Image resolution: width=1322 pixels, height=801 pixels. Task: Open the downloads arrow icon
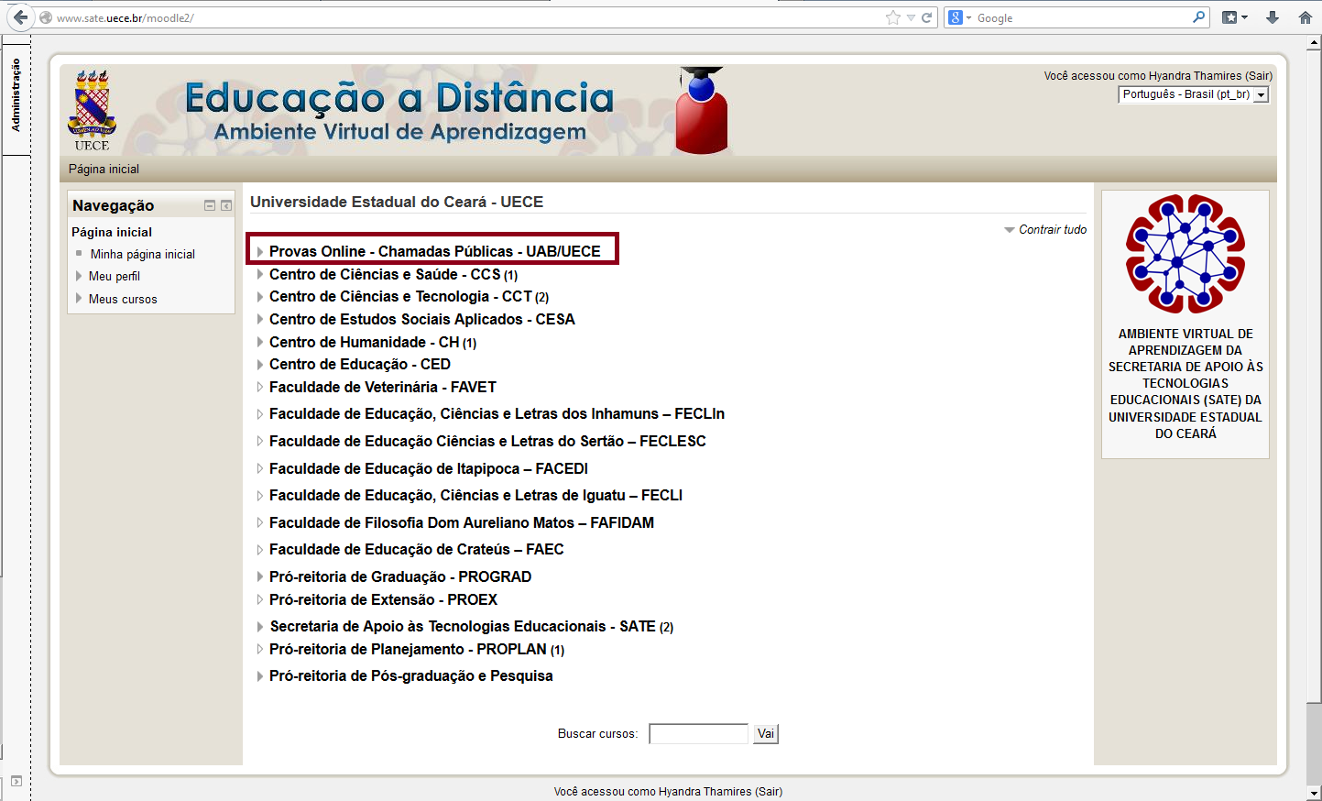tap(1273, 17)
